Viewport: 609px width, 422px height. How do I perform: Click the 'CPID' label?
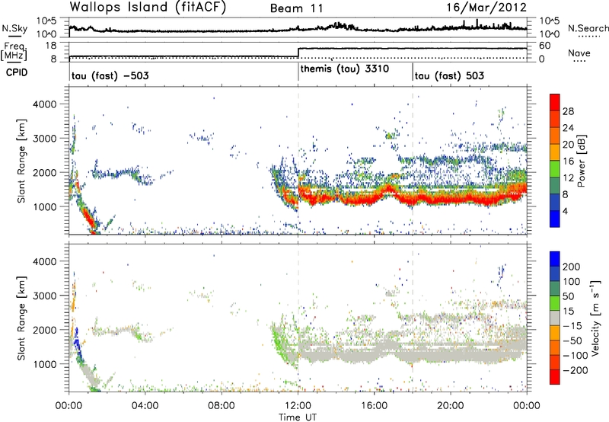(17, 72)
